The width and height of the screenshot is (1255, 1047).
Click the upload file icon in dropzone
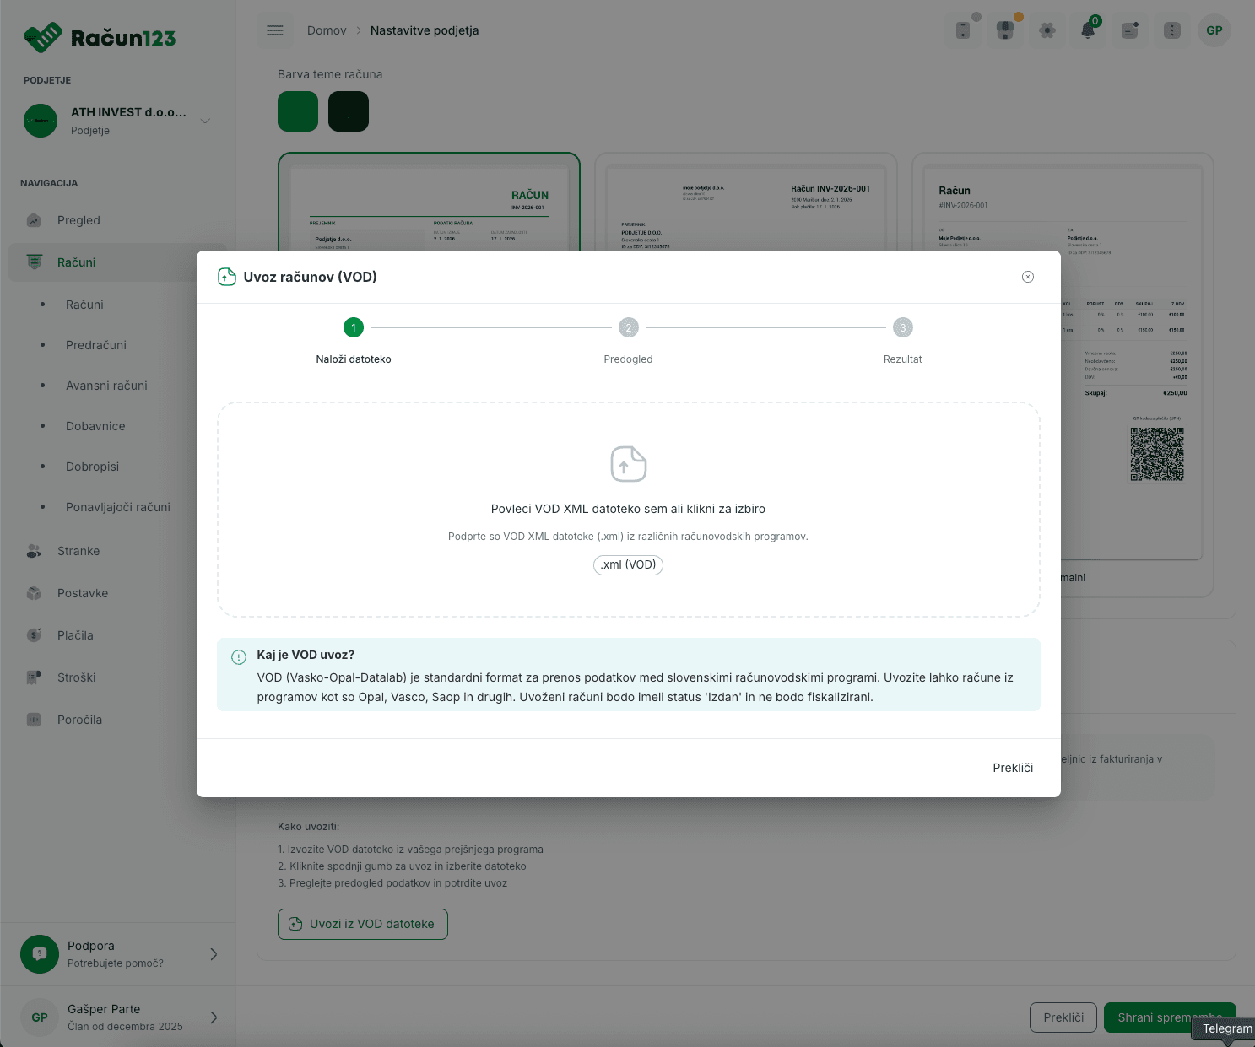point(628,464)
